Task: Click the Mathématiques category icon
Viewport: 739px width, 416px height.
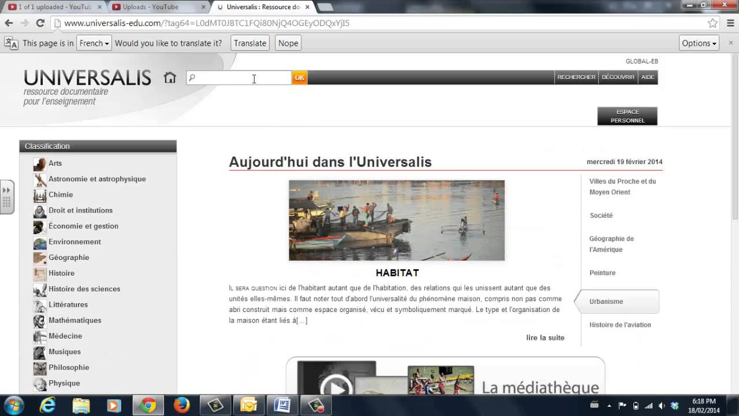Action: 40,321
